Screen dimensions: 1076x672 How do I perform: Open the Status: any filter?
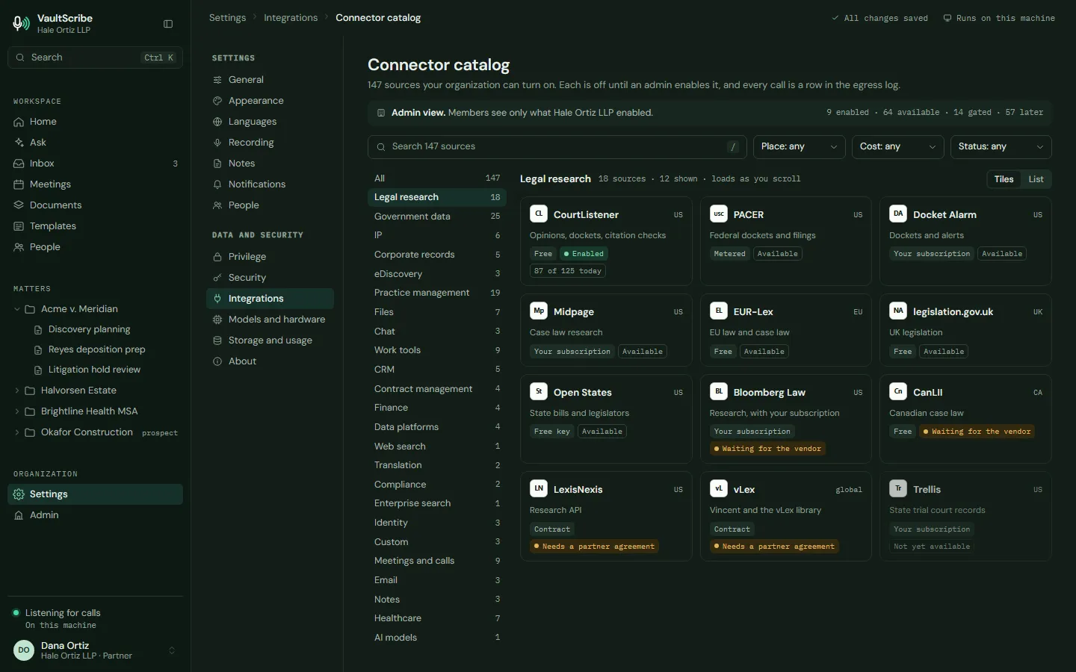[x=1001, y=147]
